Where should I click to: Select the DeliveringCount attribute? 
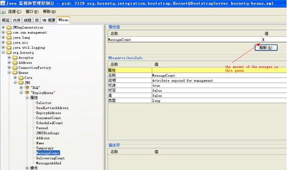50,158
